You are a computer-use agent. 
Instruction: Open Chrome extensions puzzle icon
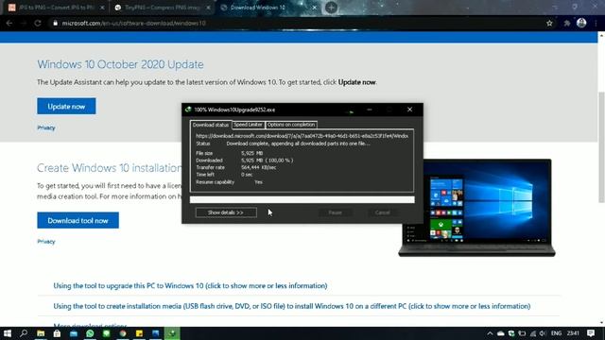(567, 23)
